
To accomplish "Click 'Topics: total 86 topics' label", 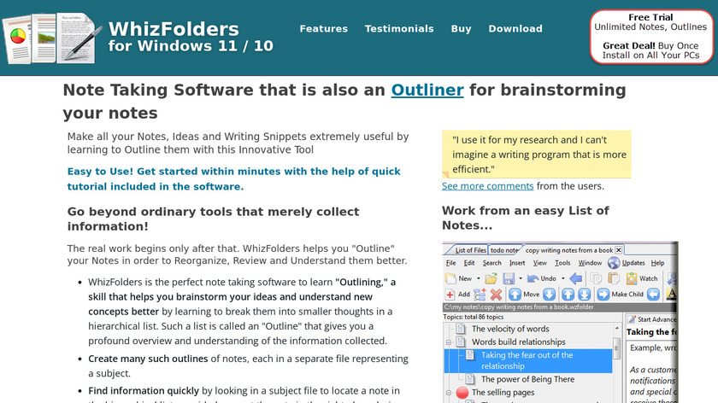I will click(473, 317).
